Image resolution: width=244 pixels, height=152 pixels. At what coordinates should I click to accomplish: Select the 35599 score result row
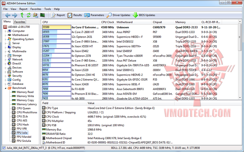pos(131,27)
